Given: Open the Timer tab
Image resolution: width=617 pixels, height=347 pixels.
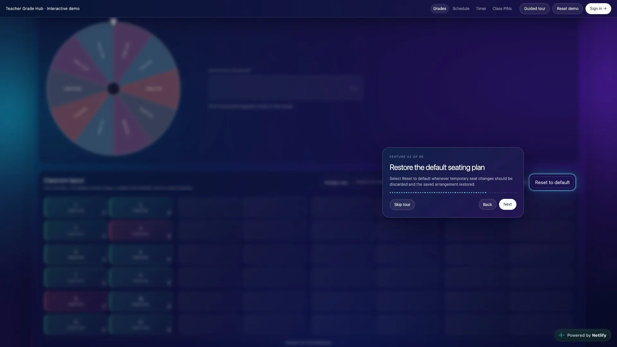Looking at the screenshot, I should (481, 9).
